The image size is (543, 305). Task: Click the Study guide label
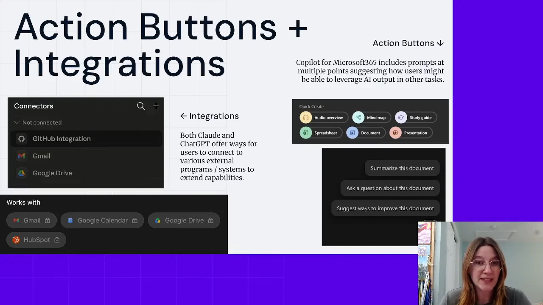click(x=420, y=118)
